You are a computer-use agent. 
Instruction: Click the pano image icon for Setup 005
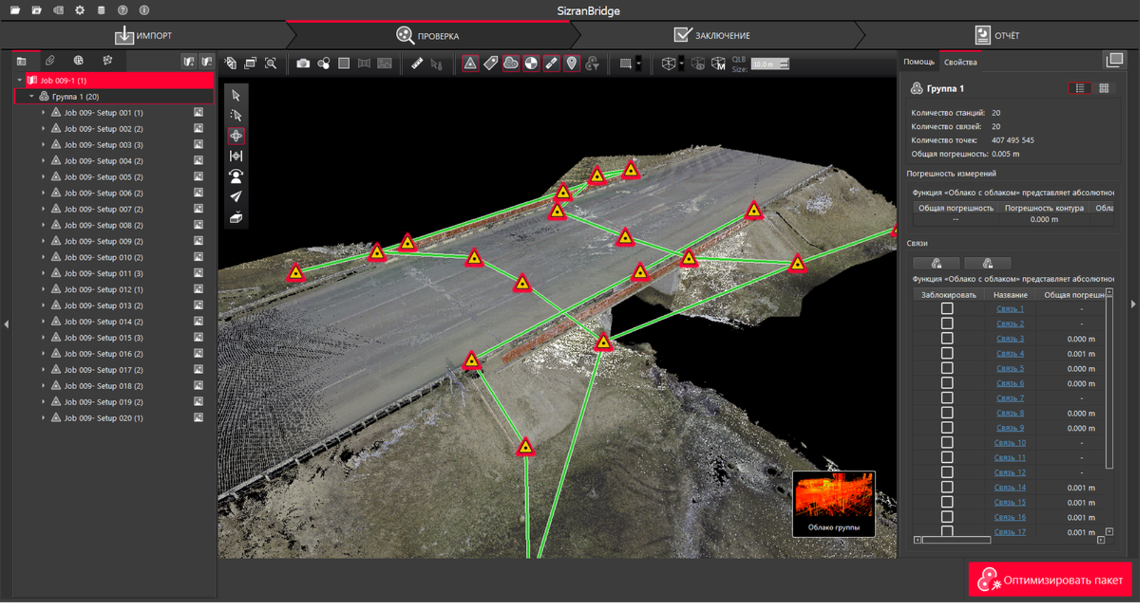(198, 177)
